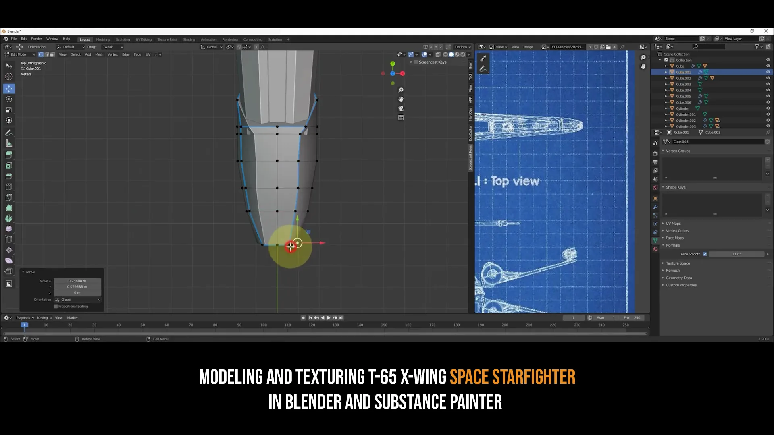Toggle visibility of Cylinder.001 in outliner
This screenshot has height=435, width=774.
[x=768, y=114]
